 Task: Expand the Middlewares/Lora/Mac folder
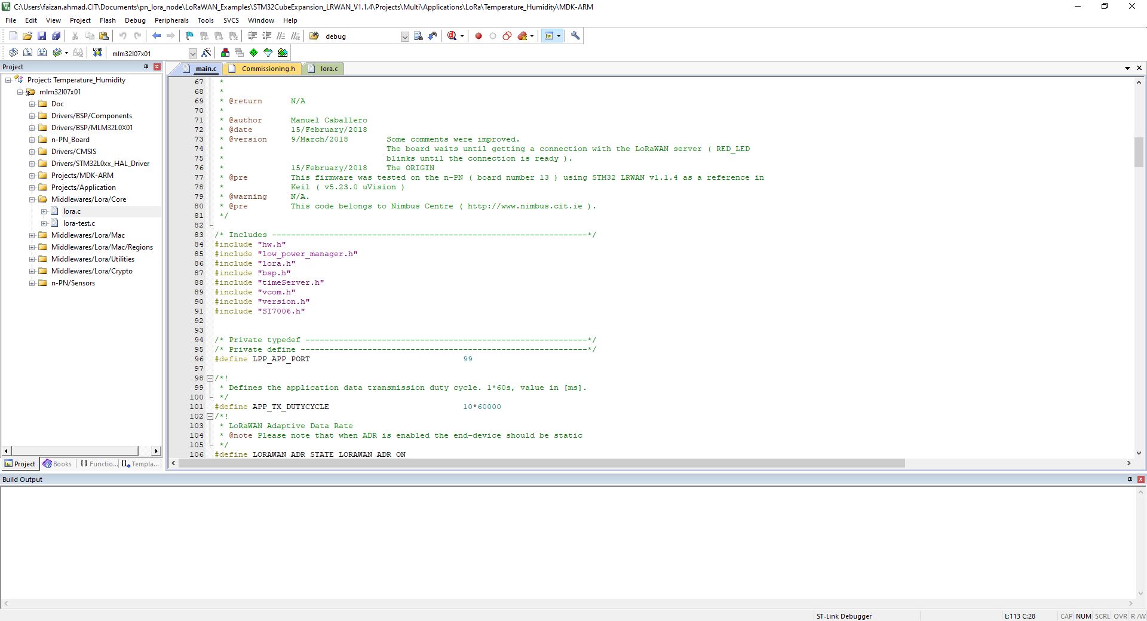(32, 235)
